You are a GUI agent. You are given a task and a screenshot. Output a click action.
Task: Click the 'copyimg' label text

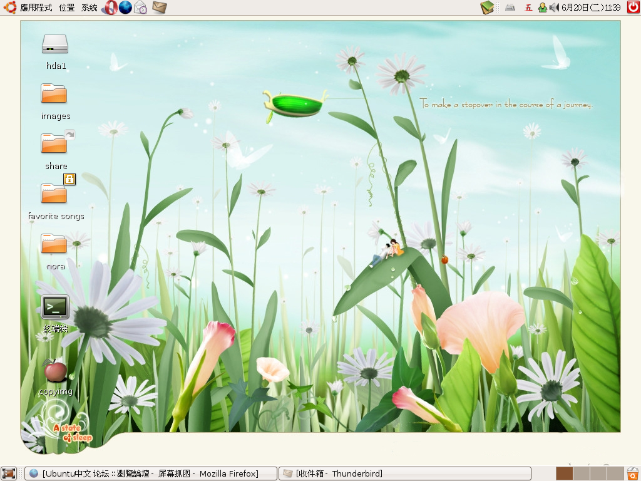pos(56,392)
